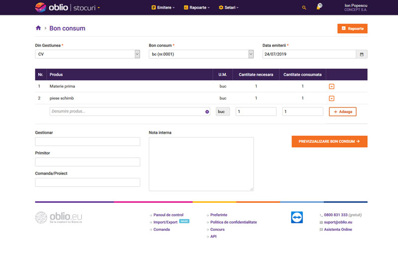Click the oblio logo in header
This screenshot has height=272, width=398.
click(x=52, y=7)
